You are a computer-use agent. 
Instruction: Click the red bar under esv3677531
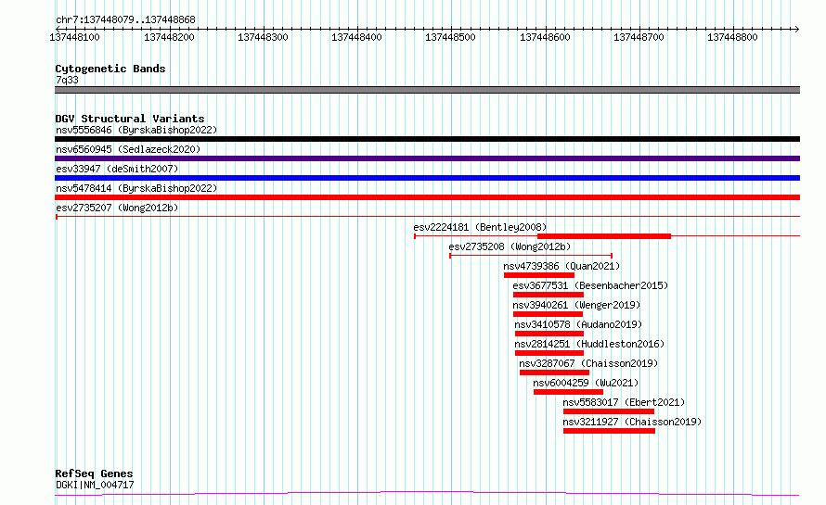[x=549, y=295]
